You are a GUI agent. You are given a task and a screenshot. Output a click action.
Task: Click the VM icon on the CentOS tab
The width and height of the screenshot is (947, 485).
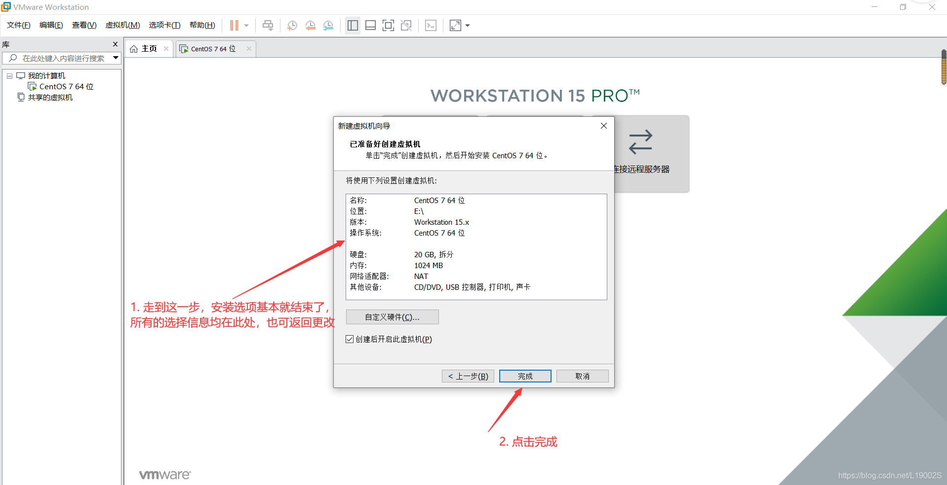pyautogui.click(x=184, y=49)
